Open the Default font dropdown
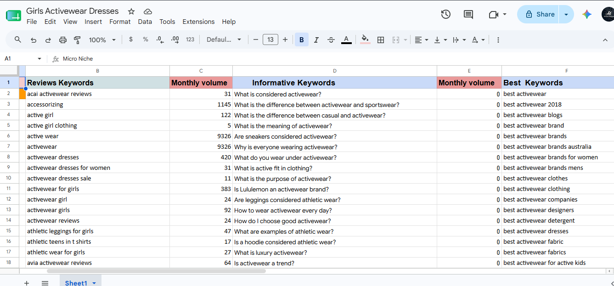 coord(224,40)
